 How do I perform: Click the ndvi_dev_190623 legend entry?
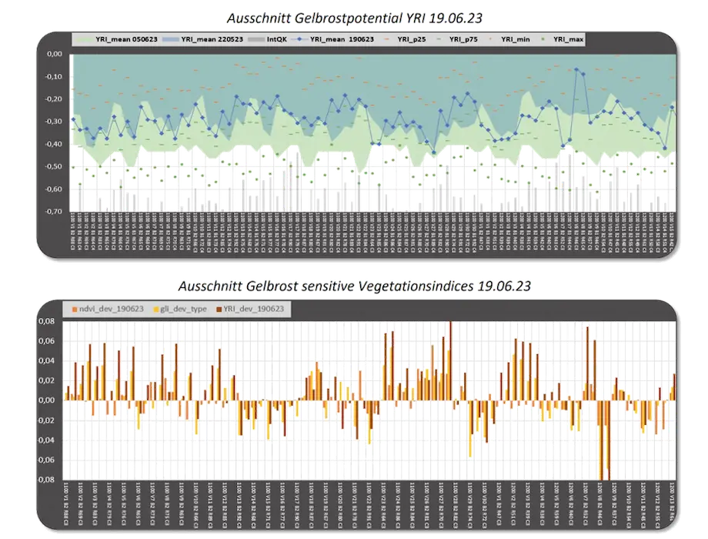click(112, 309)
